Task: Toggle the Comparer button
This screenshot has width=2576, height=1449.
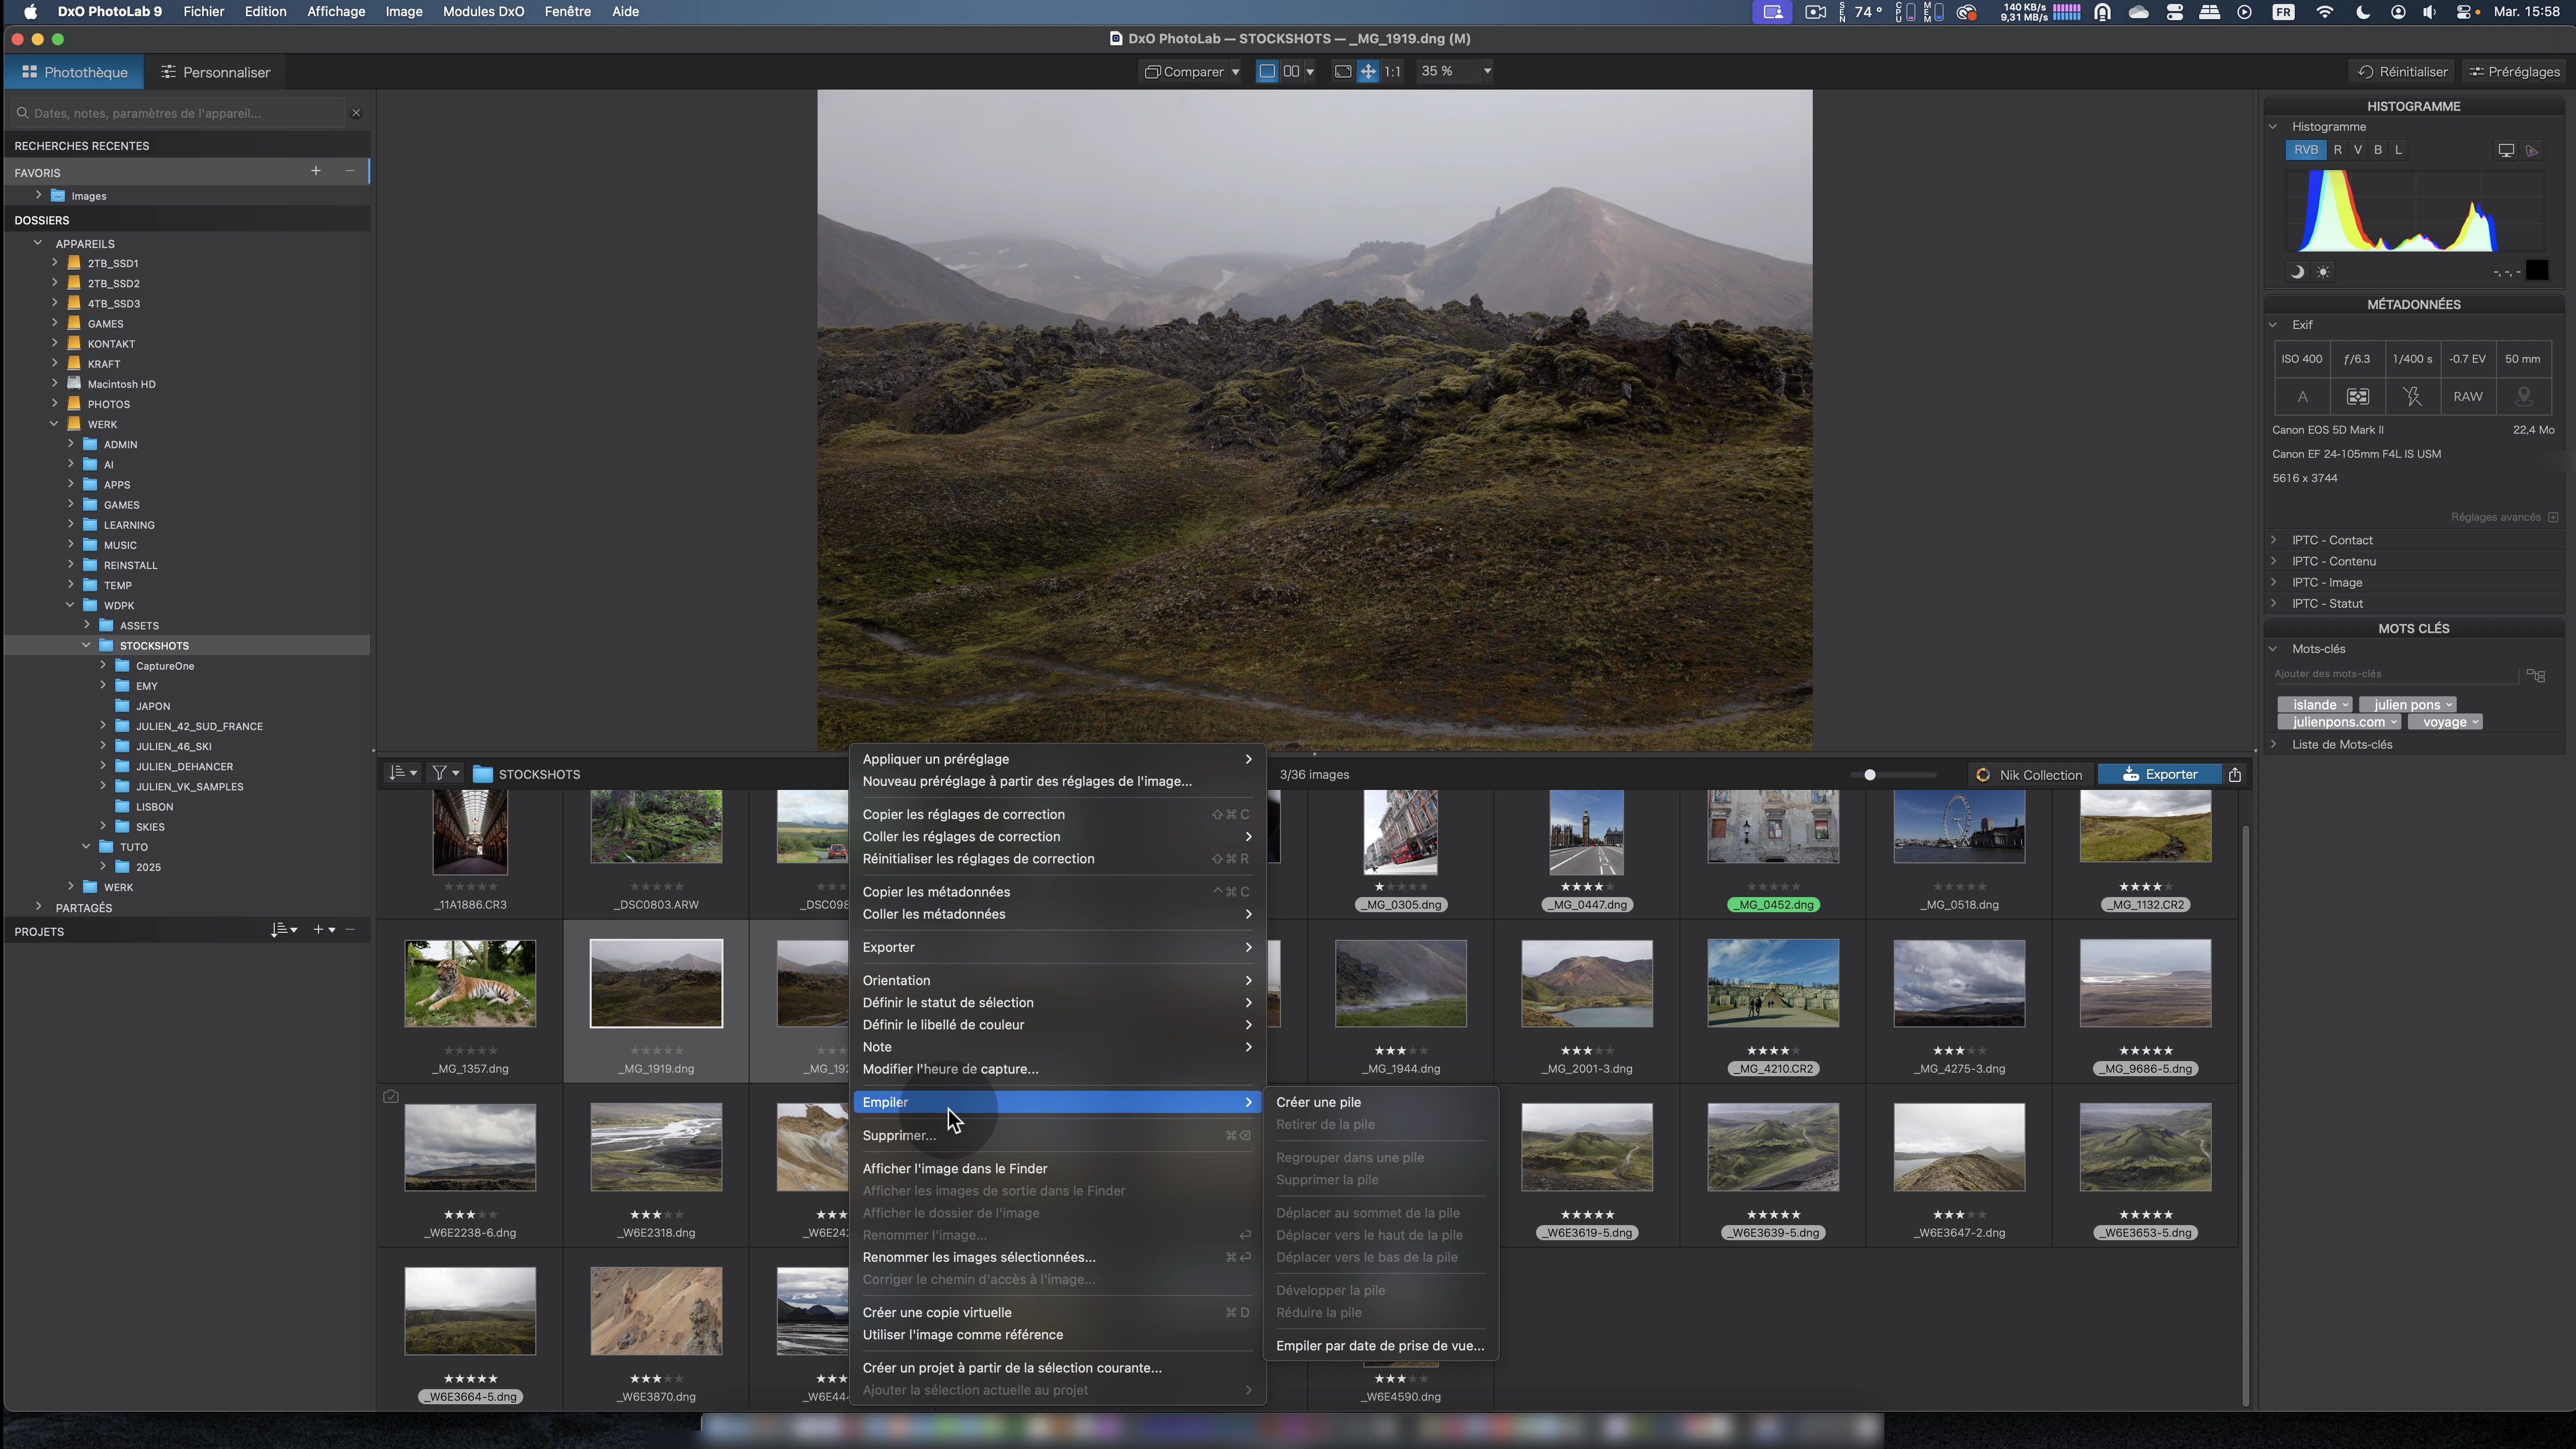Action: (x=1184, y=71)
